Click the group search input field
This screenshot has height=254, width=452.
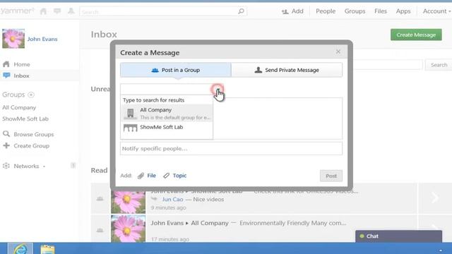pyautogui.click(x=167, y=90)
